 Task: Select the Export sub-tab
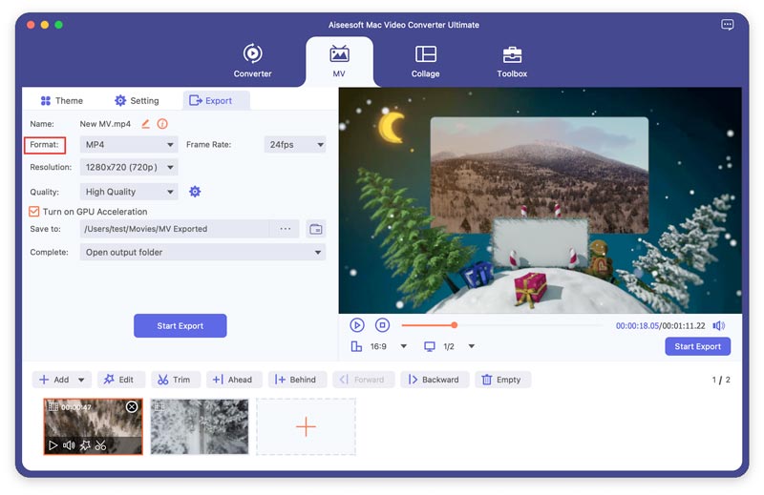(x=217, y=101)
